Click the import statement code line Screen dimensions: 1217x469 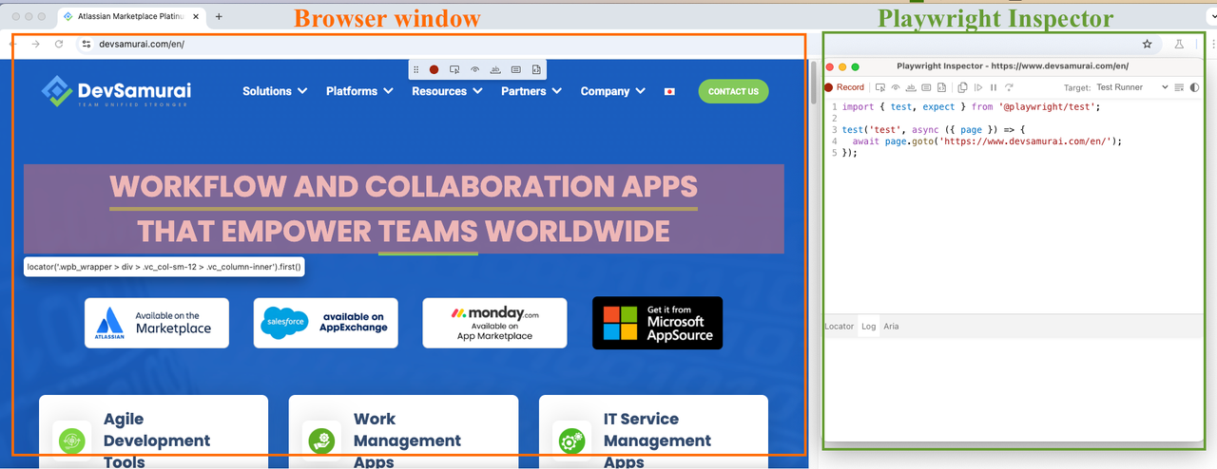(971, 107)
